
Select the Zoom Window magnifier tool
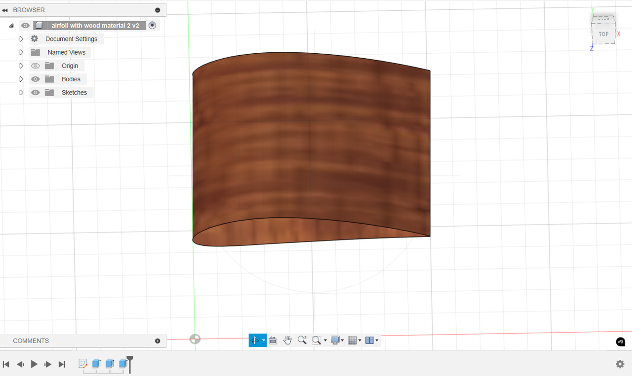[x=316, y=340]
